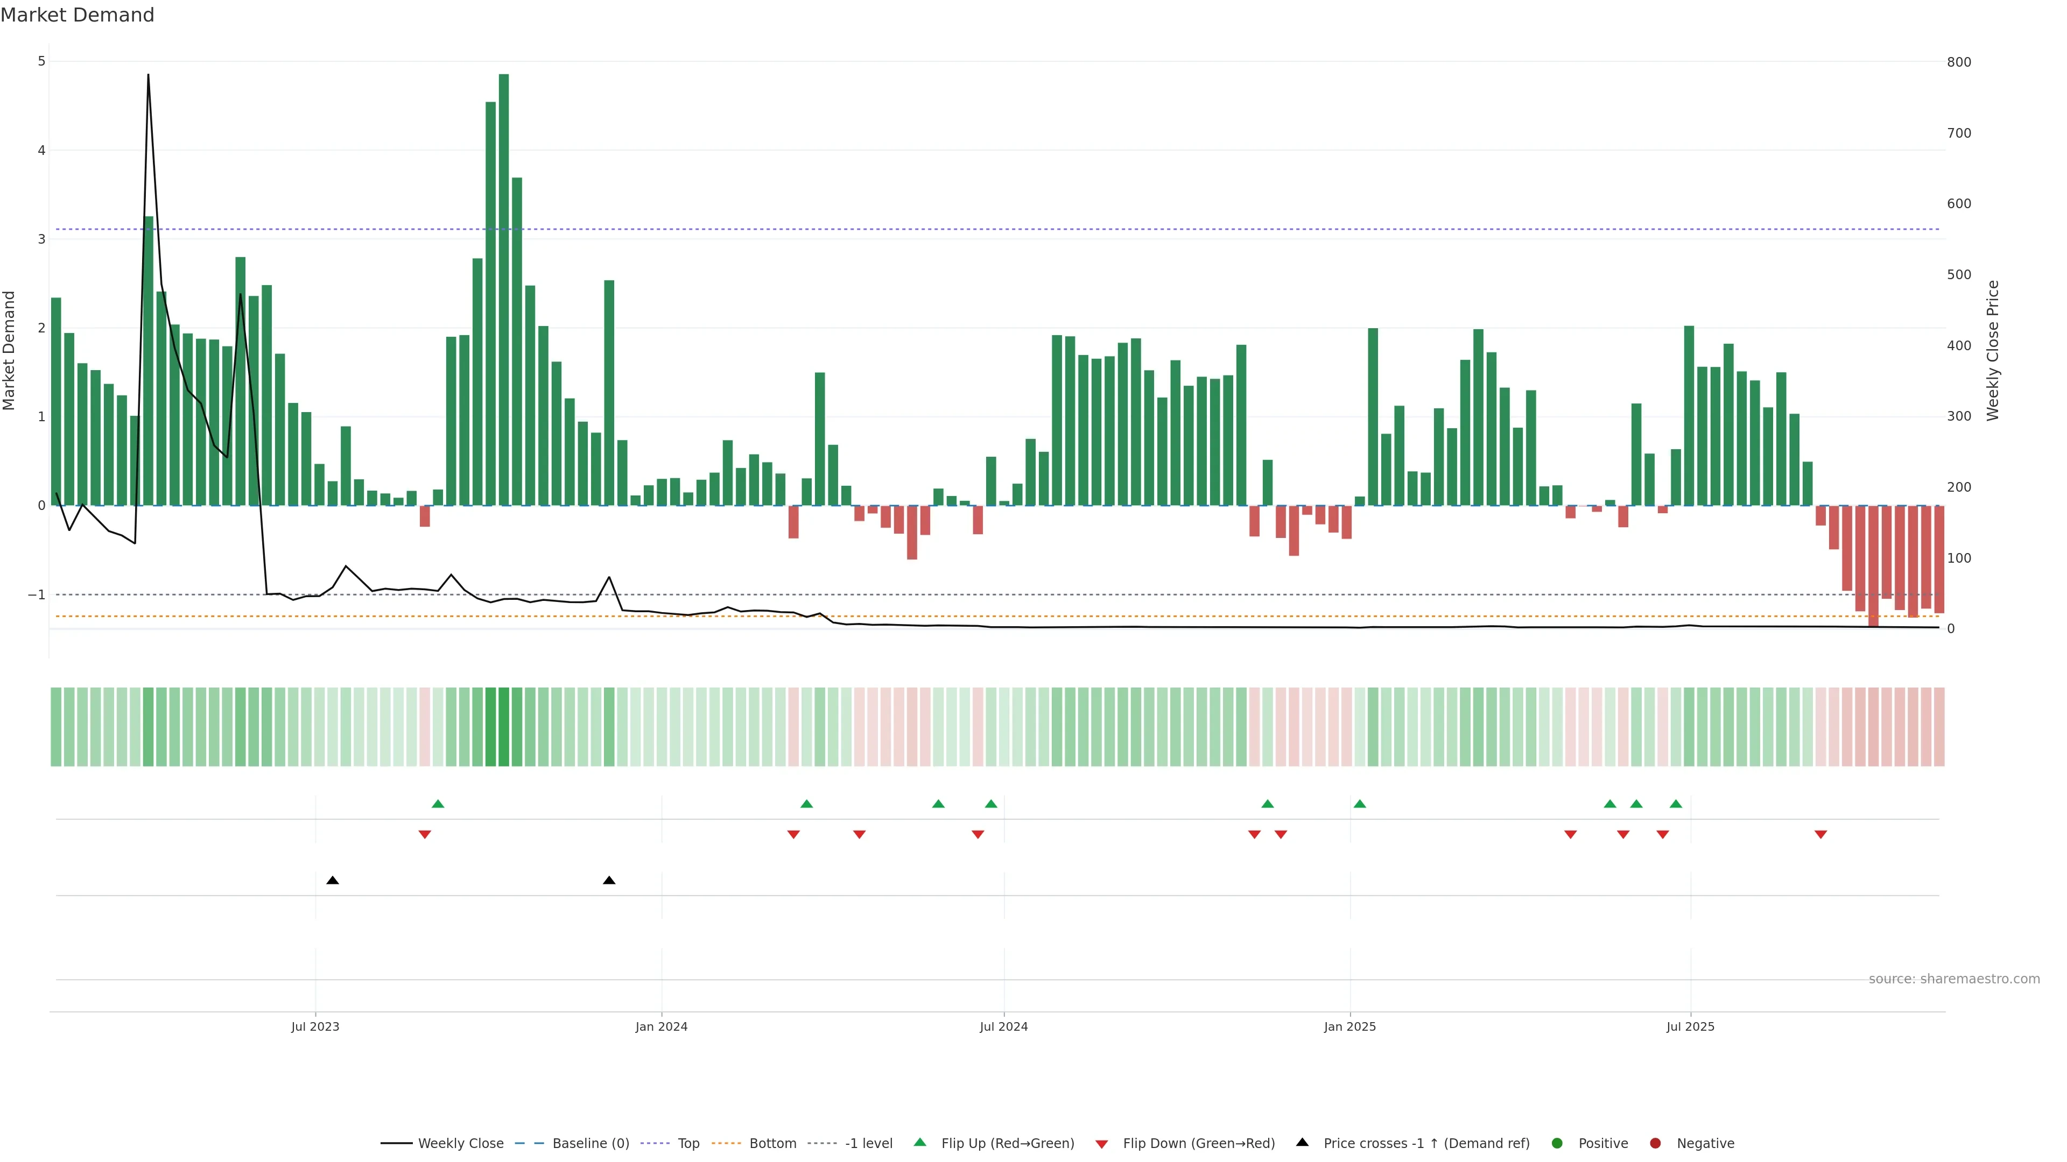Click the last red flip-down marker after Jul 2025
2067x1162 pixels.
point(1820,835)
